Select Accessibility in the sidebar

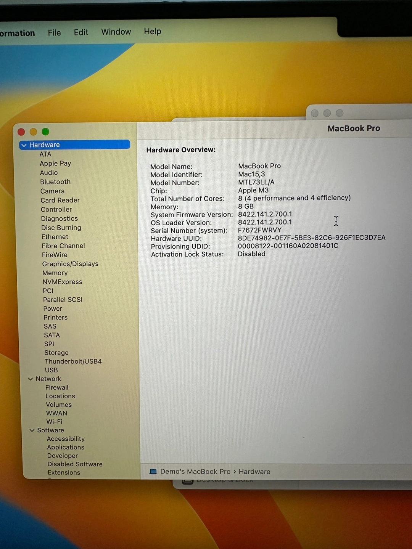click(66, 439)
